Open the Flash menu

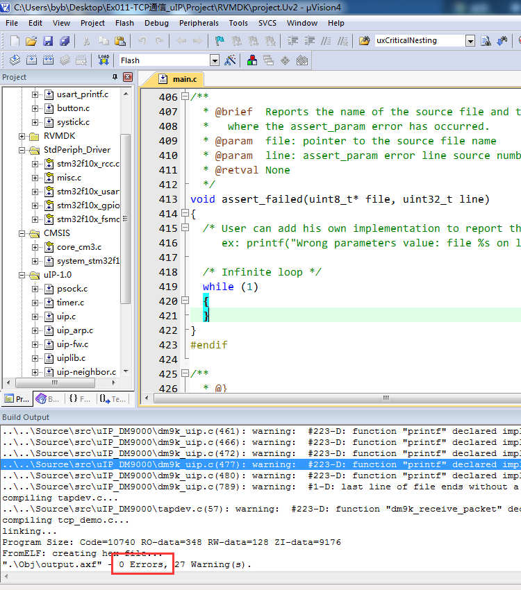tap(124, 24)
